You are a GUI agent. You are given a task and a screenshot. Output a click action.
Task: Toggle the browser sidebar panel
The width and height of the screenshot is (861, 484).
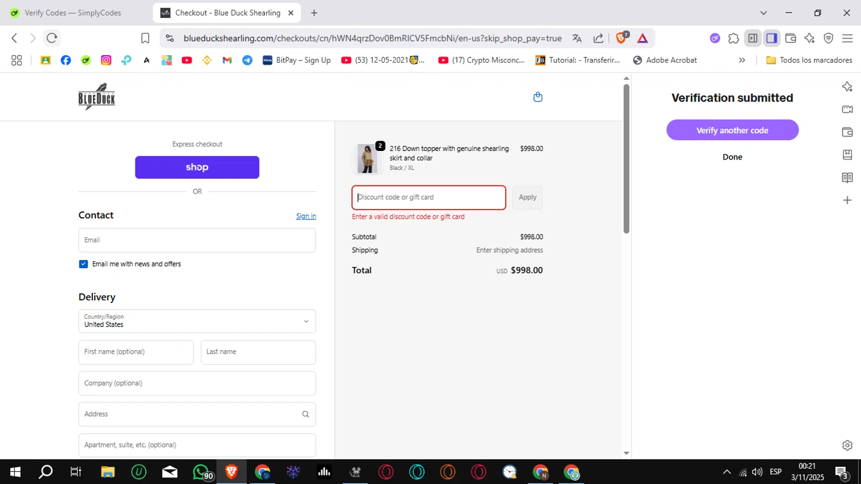tap(771, 38)
